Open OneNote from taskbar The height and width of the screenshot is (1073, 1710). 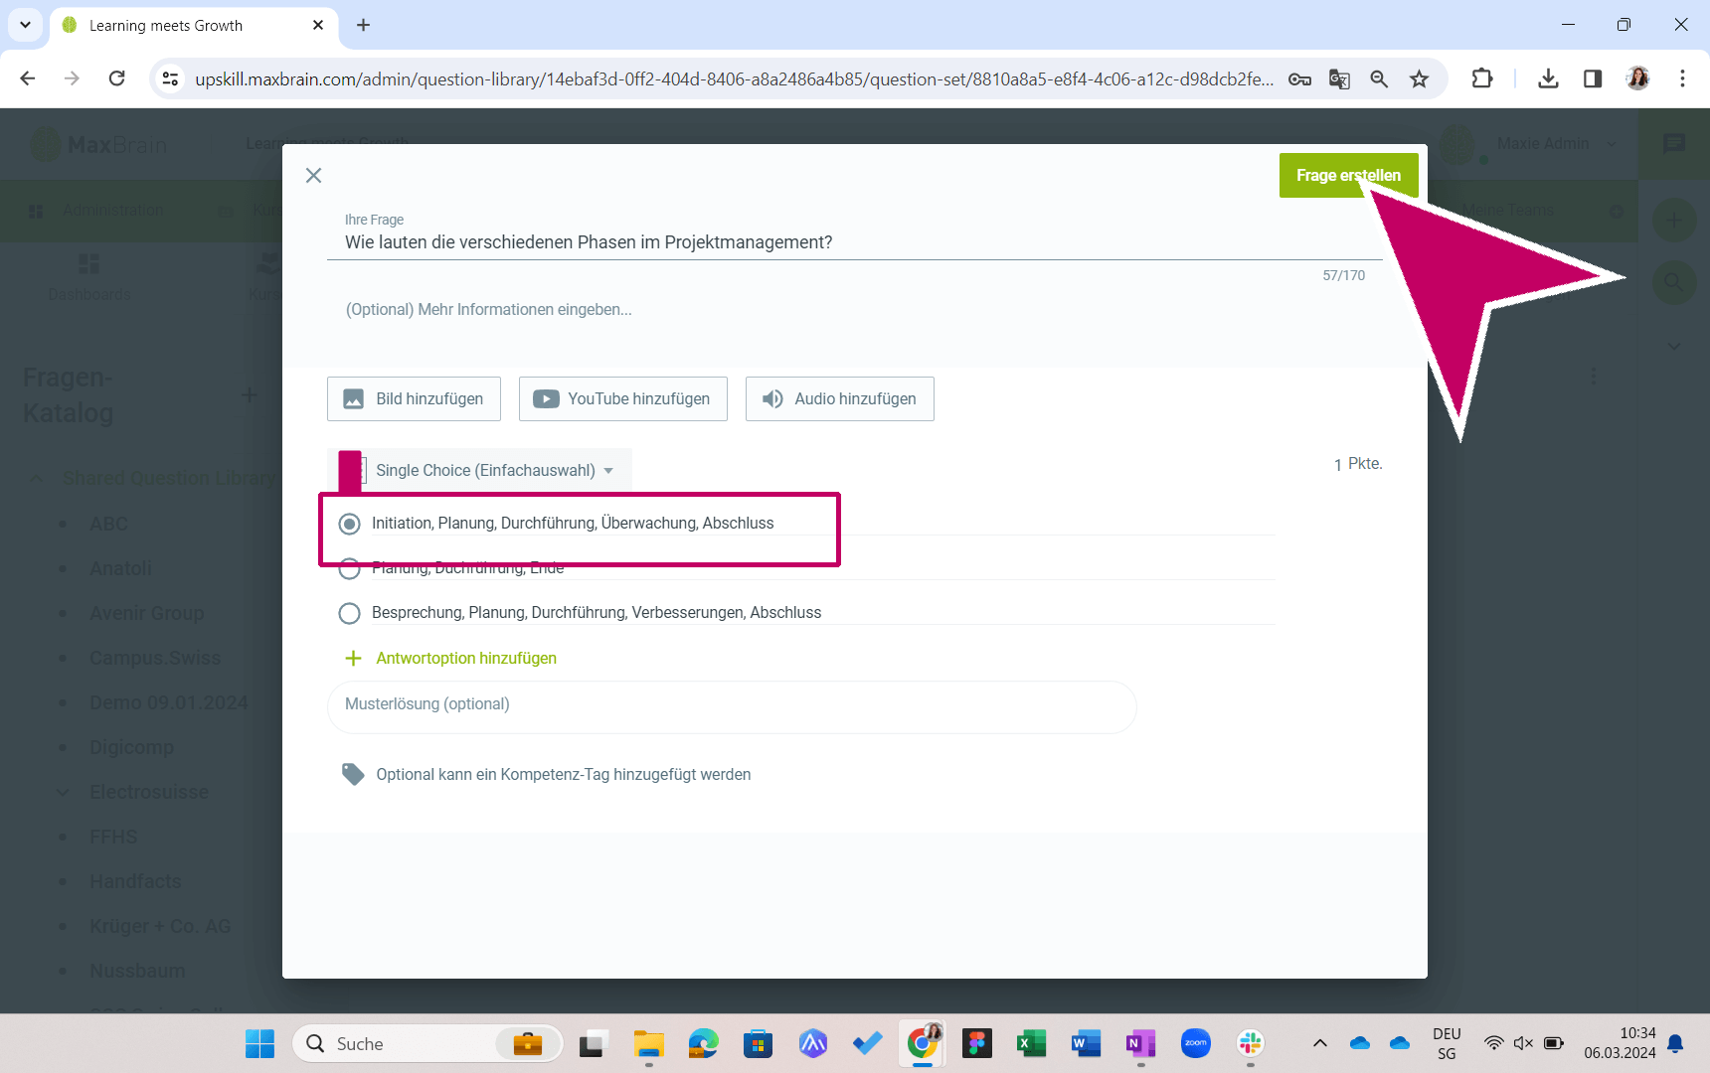[1140, 1043]
